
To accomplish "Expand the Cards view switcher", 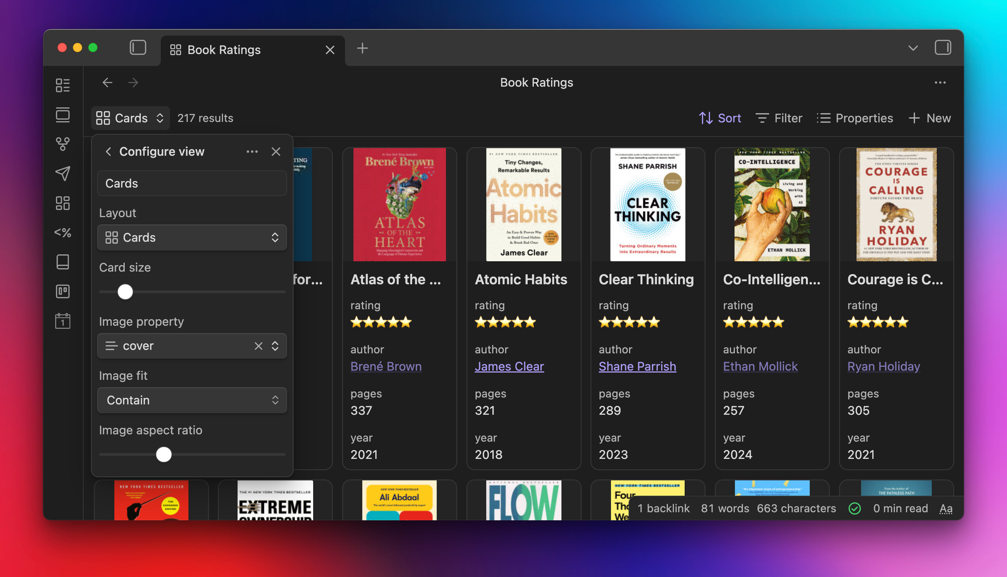I will (130, 118).
